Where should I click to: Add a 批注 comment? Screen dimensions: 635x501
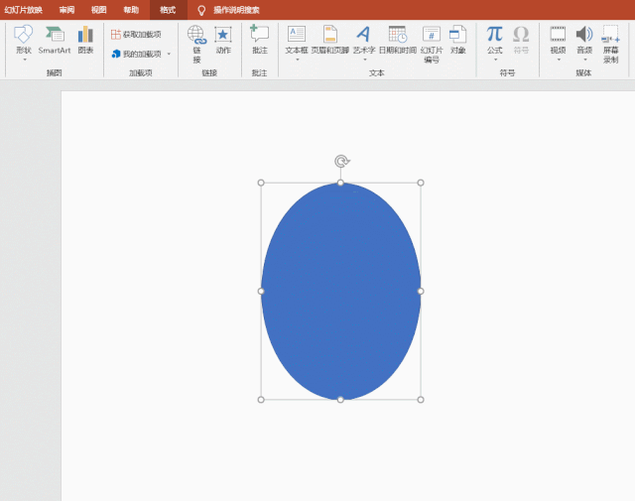pyautogui.click(x=259, y=40)
